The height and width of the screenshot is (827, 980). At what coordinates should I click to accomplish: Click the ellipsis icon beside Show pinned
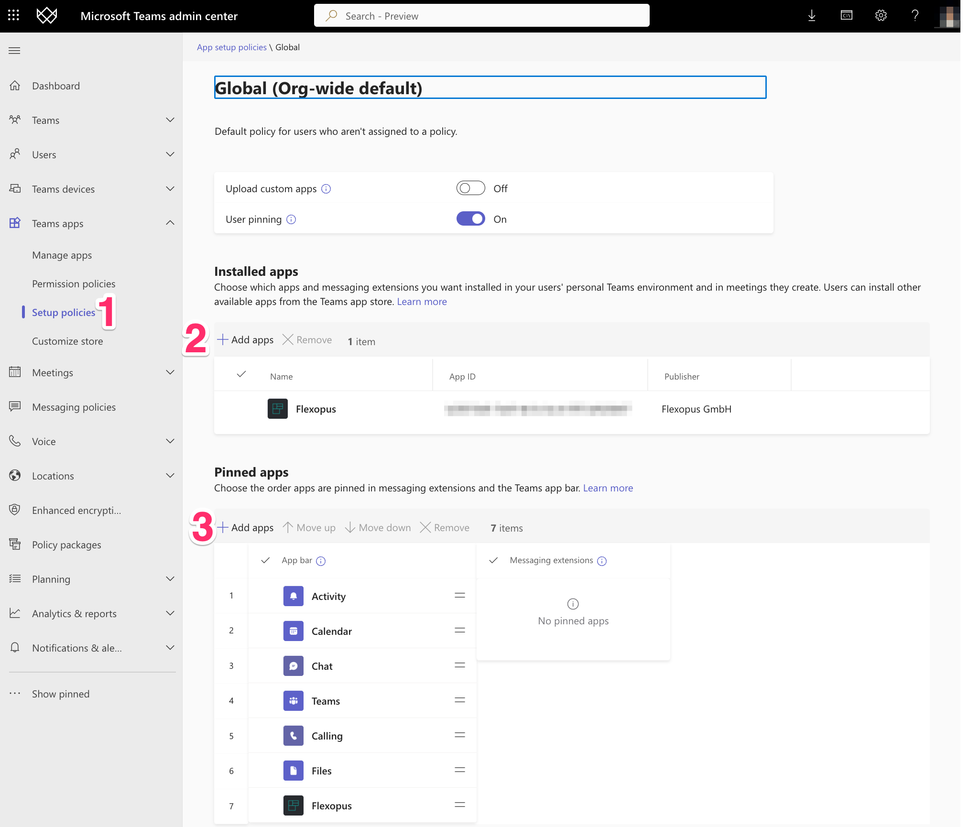click(x=15, y=694)
